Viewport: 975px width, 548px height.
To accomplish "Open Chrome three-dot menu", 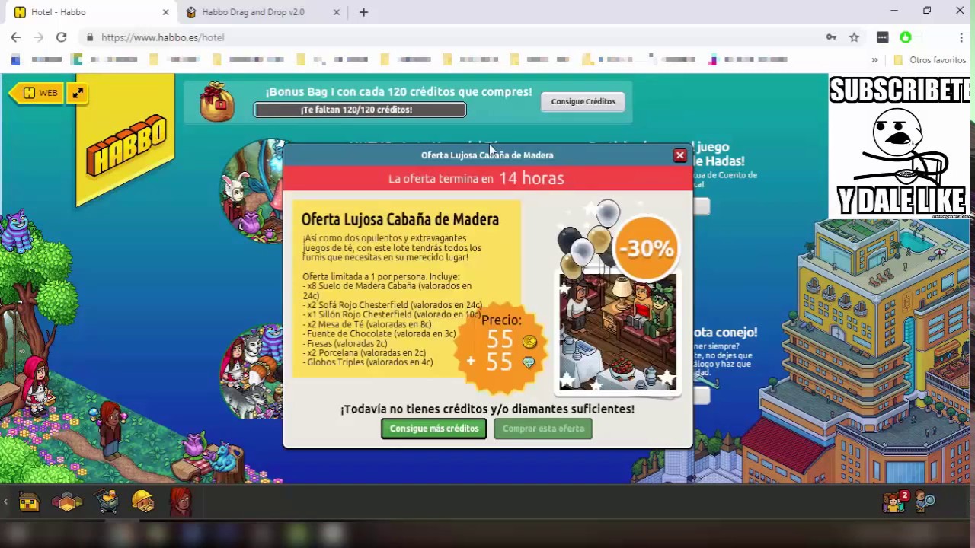I will click(x=961, y=37).
